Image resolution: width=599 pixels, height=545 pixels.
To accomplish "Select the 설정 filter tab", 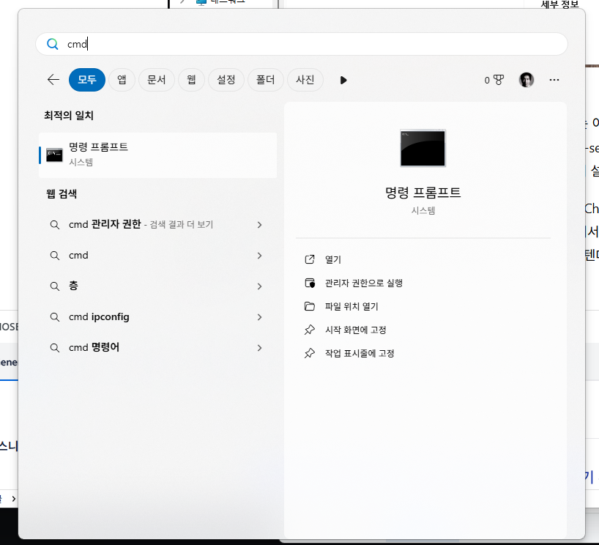I will pyautogui.click(x=226, y=80).
